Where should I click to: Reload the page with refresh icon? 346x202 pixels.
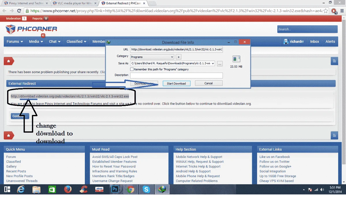[x=19, y=11]
